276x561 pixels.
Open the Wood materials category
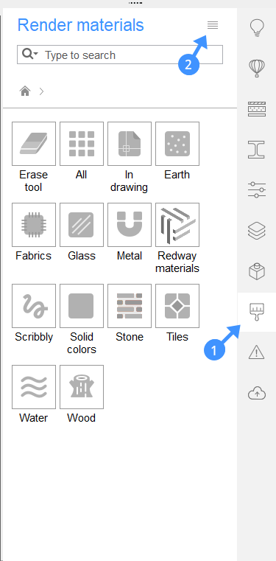coord(82,387)
